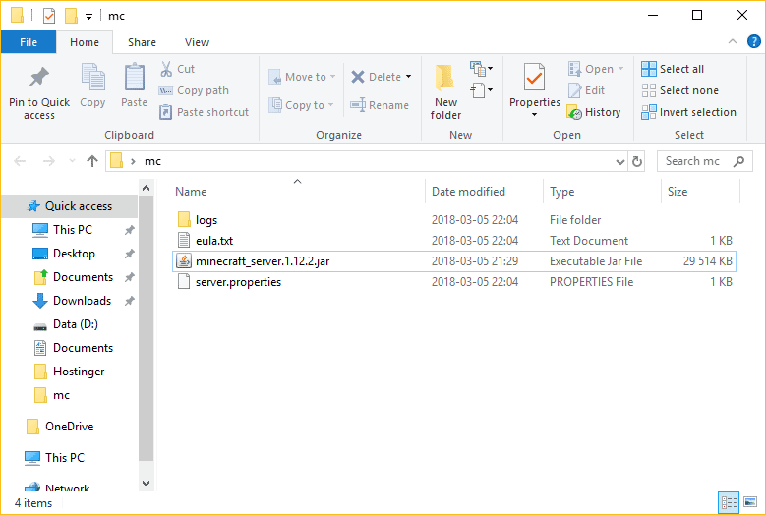Expand the Properties dropdown arrow

click(x=535, y=115)
